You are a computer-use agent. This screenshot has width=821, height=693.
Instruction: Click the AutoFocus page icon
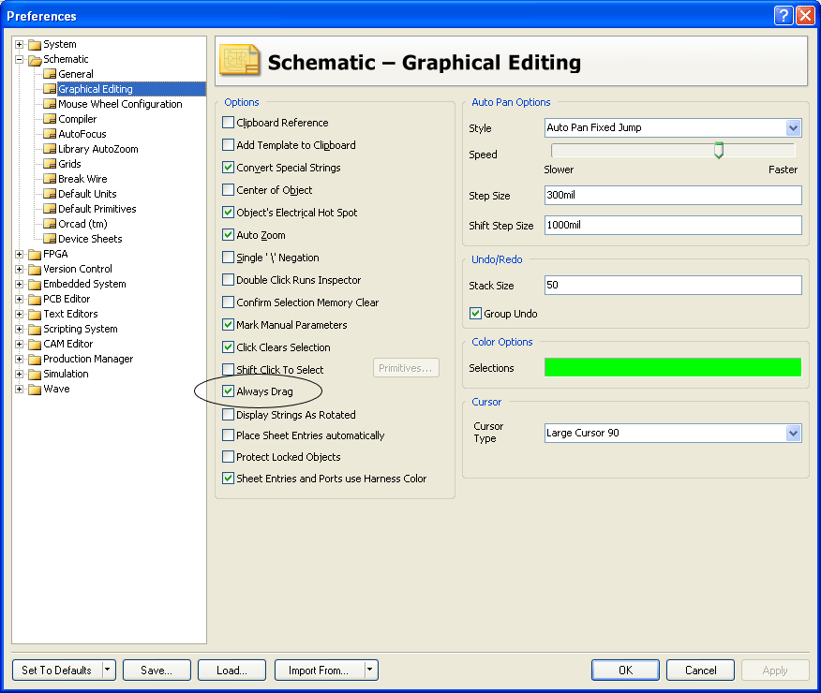[50, 134]
